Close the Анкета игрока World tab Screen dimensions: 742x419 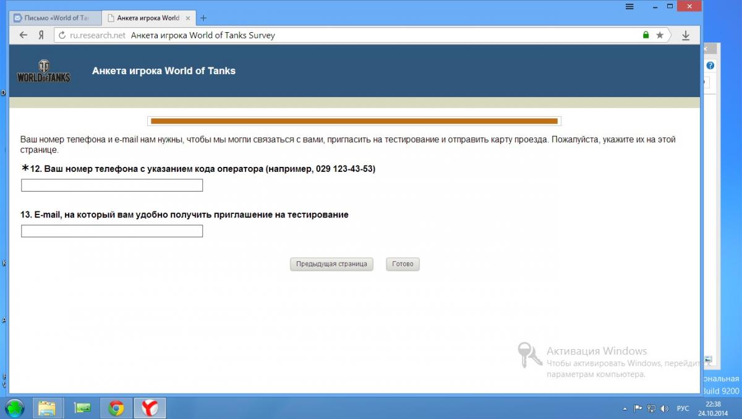(x=187, y=18)
